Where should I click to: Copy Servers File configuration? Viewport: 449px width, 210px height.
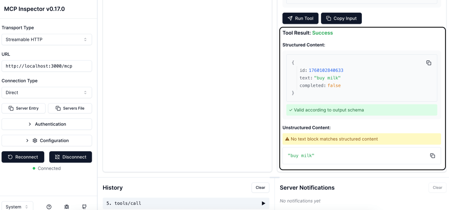click(x=70, y=108)
